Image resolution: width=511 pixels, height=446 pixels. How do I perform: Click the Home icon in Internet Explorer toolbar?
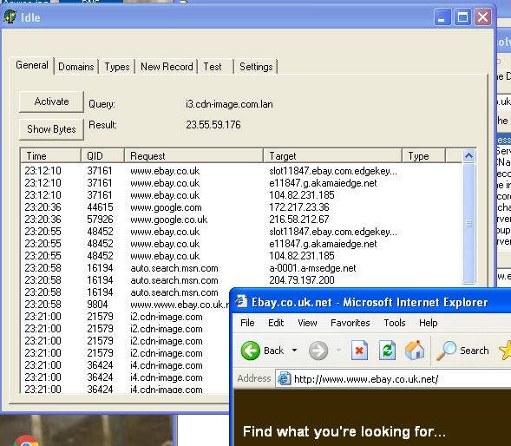pyautogui.click(x=415, y=351)
